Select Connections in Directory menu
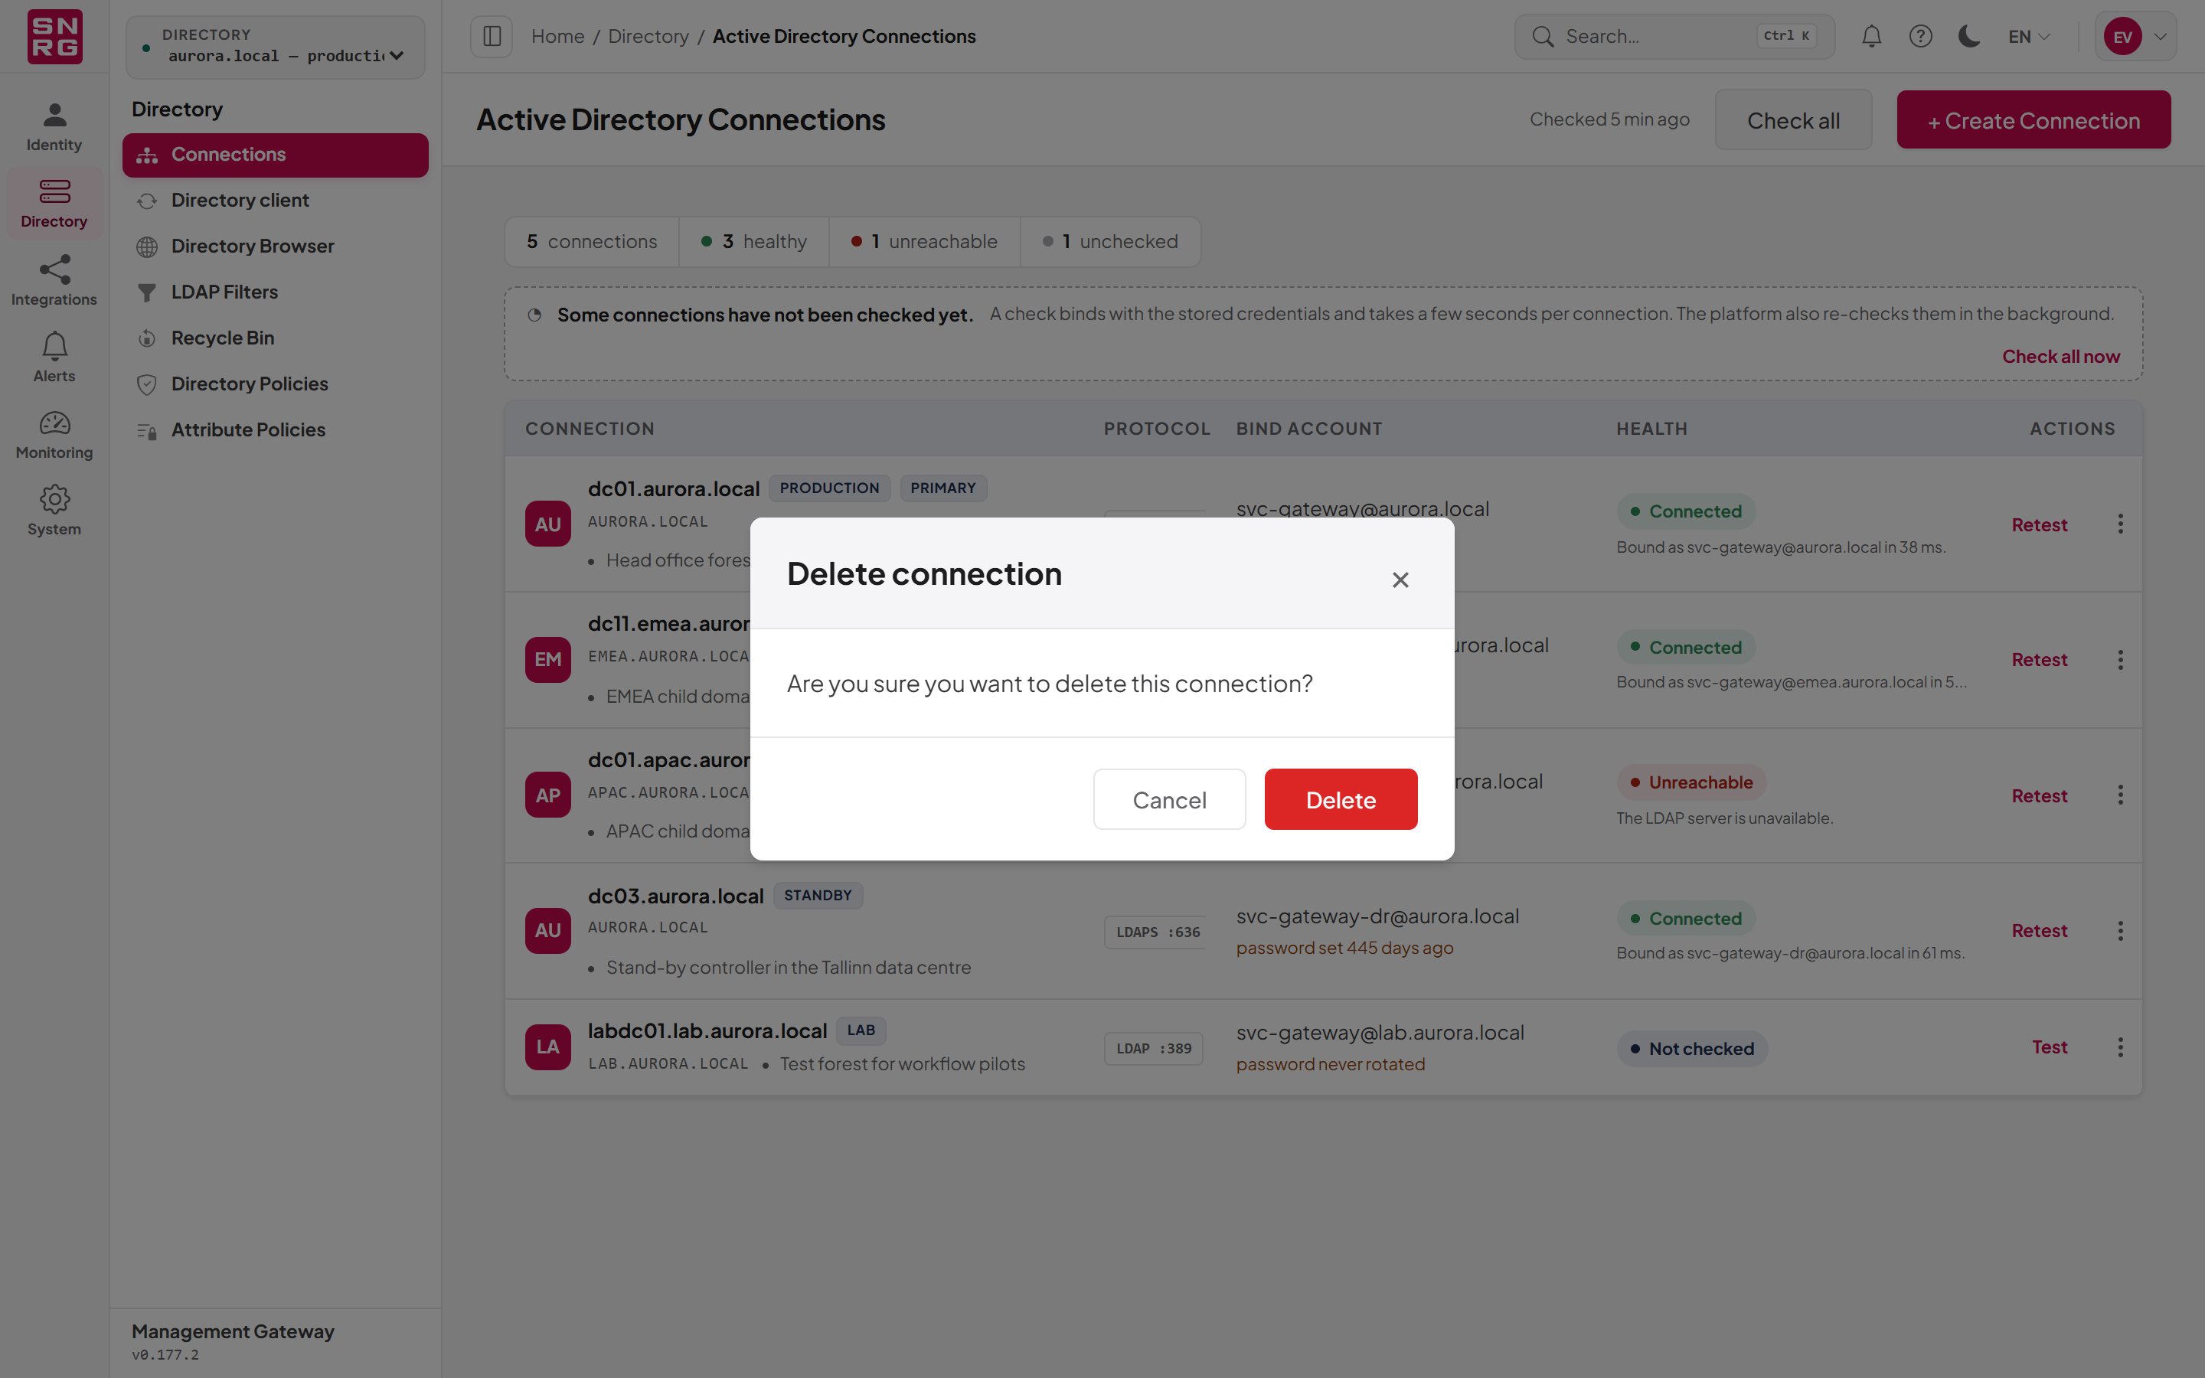This screenshot has width=2205, height=1378. (275, 155)
